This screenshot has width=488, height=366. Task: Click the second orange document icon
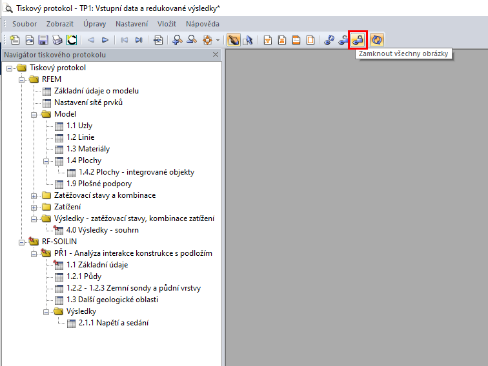pos(282,40)
